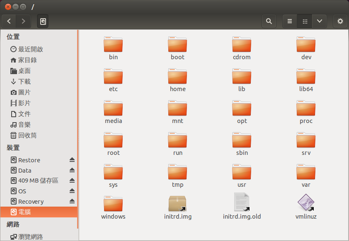Select the initrd.img.old file link
Image resolution: width=349 pixels, height=241 pixels.
coord(242,207)
